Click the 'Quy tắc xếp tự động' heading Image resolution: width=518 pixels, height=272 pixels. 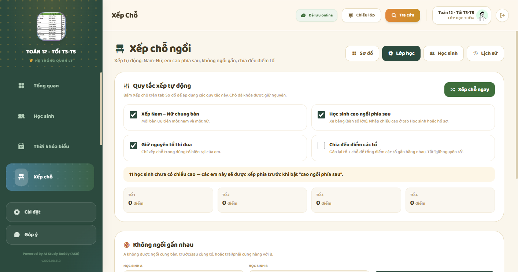click(x=162, y=86)
